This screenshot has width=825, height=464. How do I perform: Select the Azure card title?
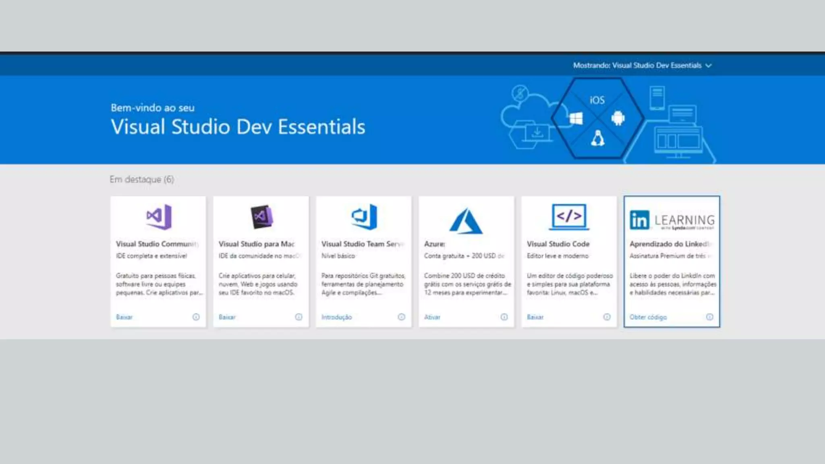(434, 244)
